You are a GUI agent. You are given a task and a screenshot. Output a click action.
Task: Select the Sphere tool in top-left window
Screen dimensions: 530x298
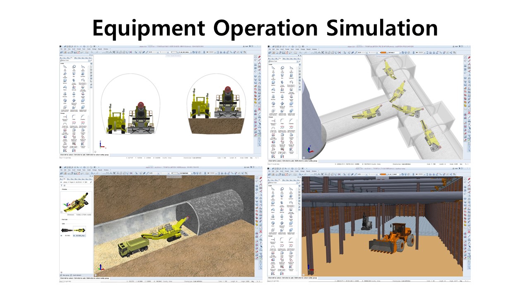(x=65, y=81)
